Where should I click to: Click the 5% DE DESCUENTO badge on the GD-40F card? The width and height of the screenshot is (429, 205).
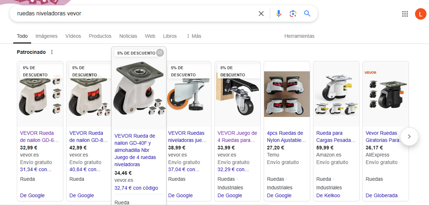136,53
